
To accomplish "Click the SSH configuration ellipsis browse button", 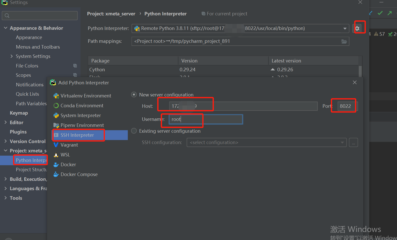I will click(x=353, y=143).
